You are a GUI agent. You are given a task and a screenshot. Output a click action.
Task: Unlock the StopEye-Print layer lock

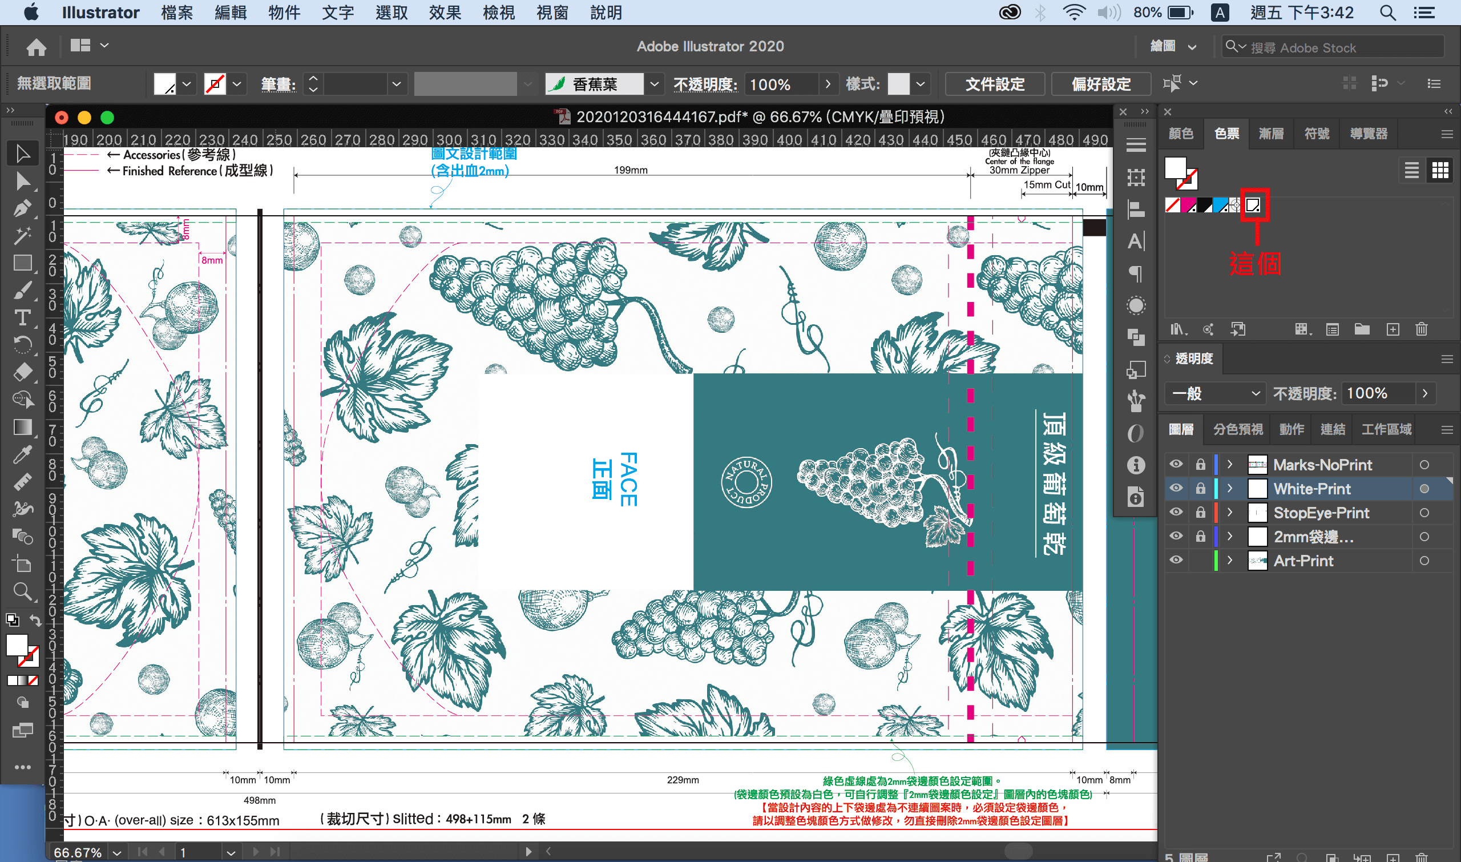pyautogui.click(x=1200, y=513)
